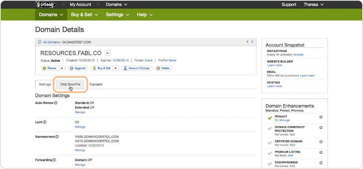
Task: Click the Account Change button
Action: pyautogui.click(x=137, y=68)
